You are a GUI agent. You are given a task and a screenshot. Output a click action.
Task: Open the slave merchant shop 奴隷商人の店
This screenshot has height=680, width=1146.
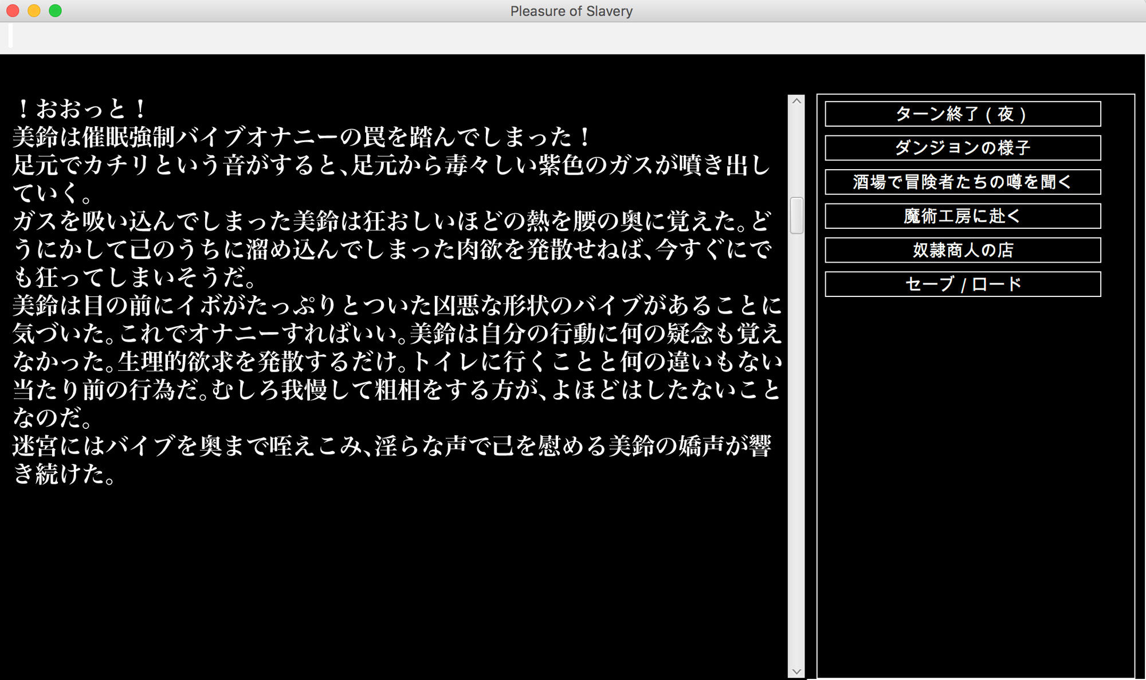[962, 250]
